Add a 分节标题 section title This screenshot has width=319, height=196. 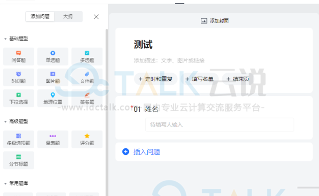[18, 160]
